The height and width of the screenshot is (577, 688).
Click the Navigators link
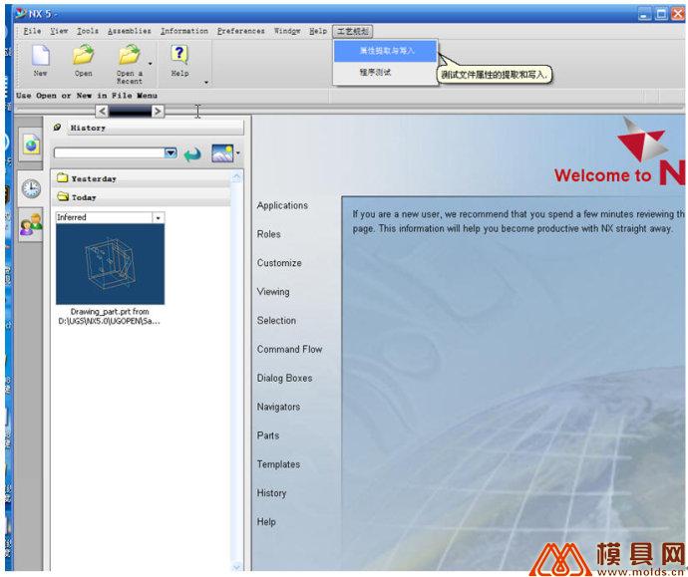pyautogui.click(x=278, y=407)
